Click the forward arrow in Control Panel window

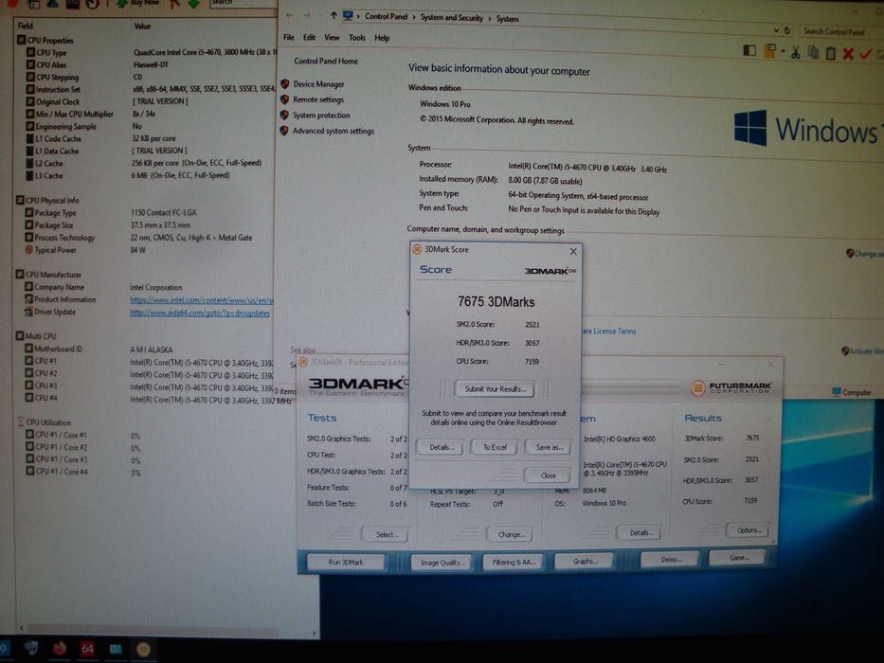tap(307, 15)
